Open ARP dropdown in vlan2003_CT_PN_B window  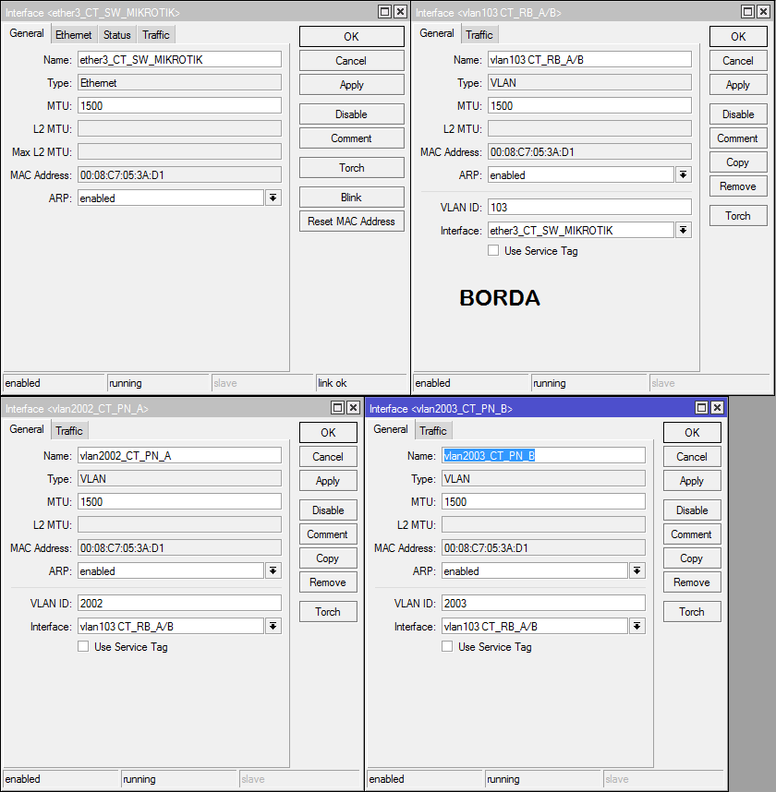tap(637, 570)
